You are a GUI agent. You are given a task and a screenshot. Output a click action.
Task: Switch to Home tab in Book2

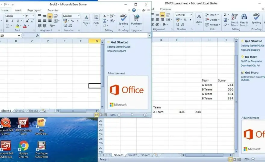click(x=5, y=10)
